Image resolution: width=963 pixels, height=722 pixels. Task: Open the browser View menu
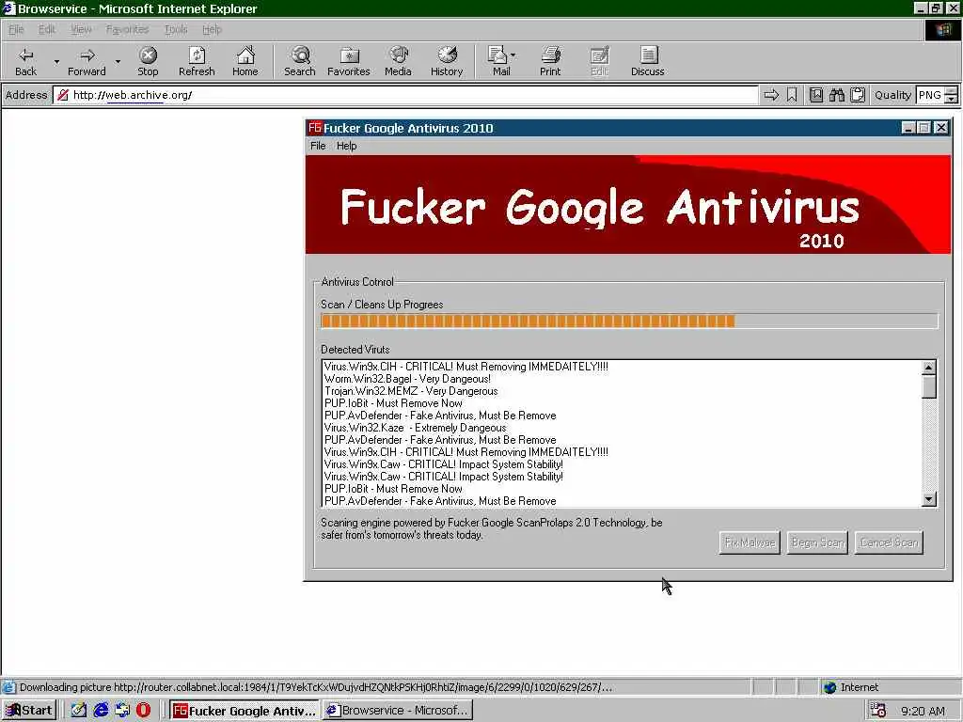[81, 29]
